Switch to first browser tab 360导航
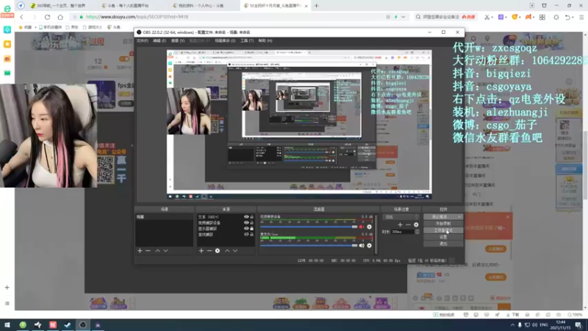 (60, 6)
